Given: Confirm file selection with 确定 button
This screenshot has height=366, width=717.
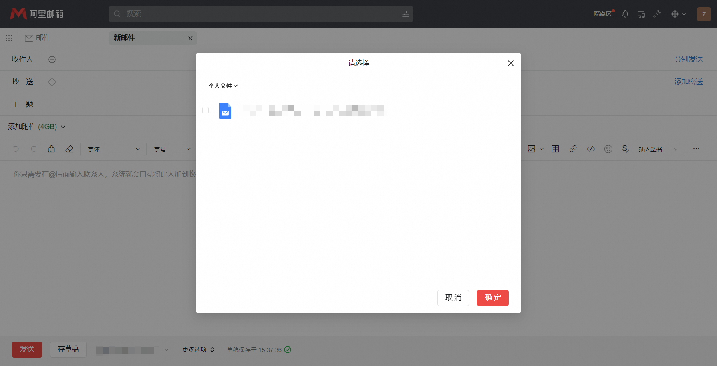Looking at the screenshot, I should point(493,298).
